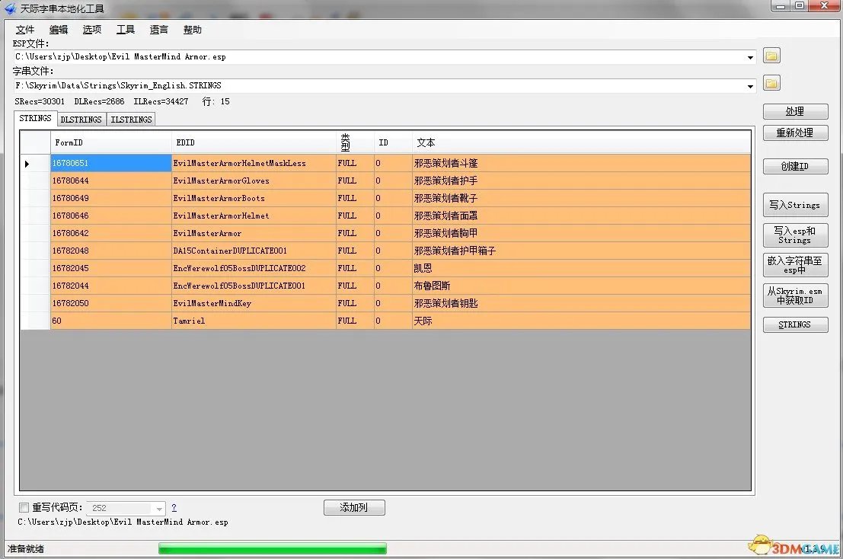Click the 创建ID button
The width and height of the screenshot is (843, 559).
pos(795,167)
